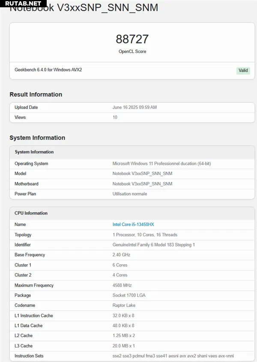The image size is (257, 362).
Task: Select the Raptor Lake value
Action: (124, 305)
